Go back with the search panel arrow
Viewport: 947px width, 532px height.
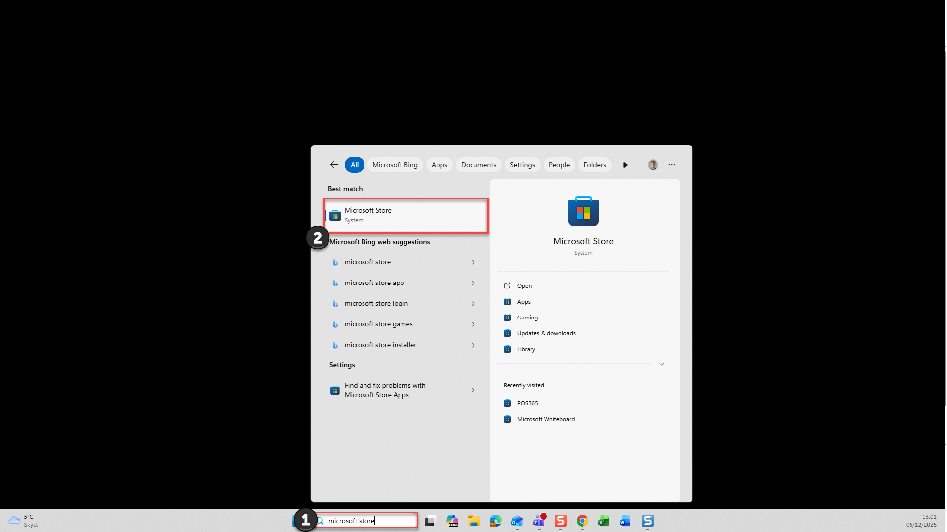(x=334, y=165)
